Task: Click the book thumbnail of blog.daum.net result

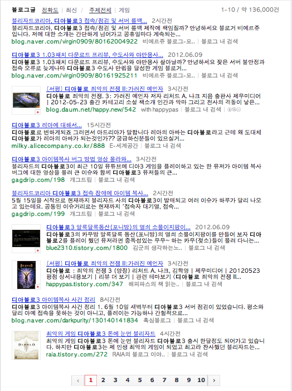Action: click(26, 100)
